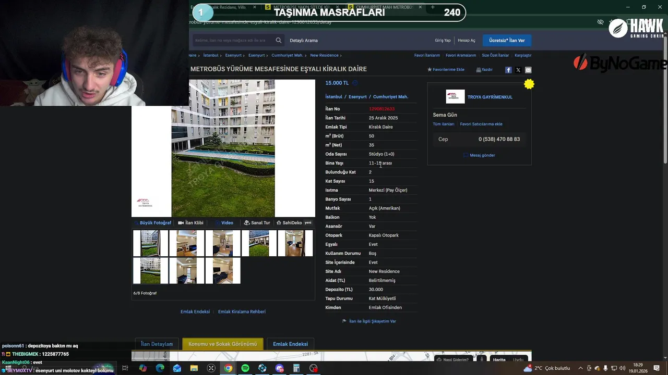Click the complaint flag İlan ile İlgili Şikayetim Var
The height and width of the screenshot is (375, 668).
[x=369, y=321]
